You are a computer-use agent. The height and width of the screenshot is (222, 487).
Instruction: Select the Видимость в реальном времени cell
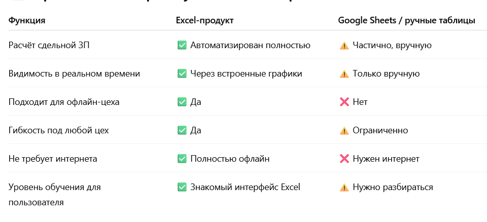[74, 74]
